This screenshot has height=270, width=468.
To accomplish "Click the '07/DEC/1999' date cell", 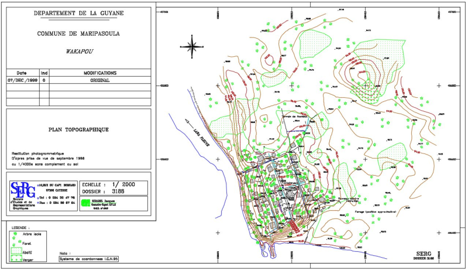I will click(x=22, y=79).
